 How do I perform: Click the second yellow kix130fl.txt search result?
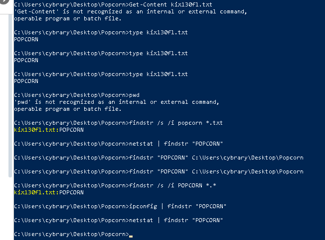click(35, 192)
